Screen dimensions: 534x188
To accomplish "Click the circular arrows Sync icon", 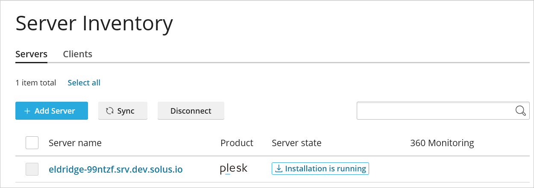I will tap(110, 111).
